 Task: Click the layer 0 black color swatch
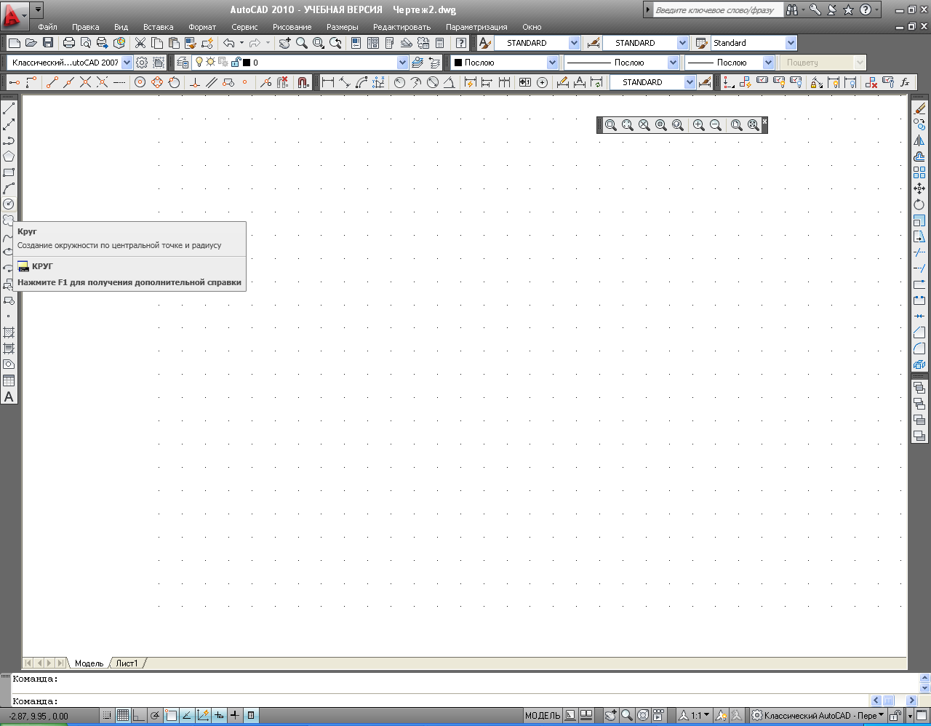coord(247,63)
